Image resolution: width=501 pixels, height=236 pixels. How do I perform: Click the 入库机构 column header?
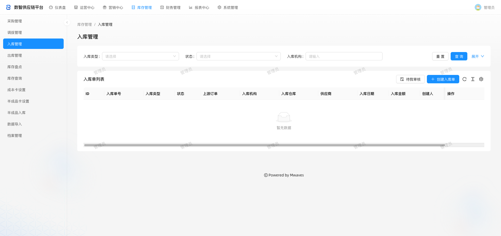[260, 94]
